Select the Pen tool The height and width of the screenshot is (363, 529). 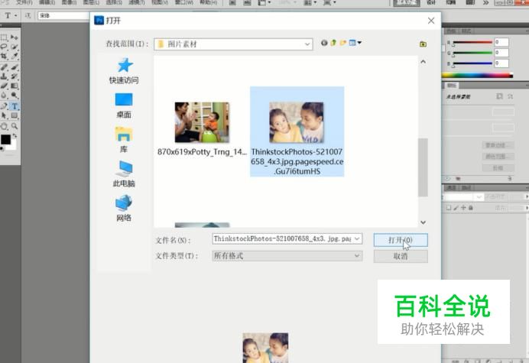[4, 106]
